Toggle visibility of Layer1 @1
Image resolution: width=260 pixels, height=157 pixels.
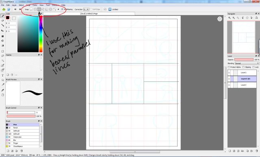229,78
